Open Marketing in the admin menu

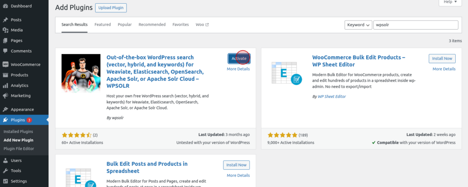[x=24, y=96]
